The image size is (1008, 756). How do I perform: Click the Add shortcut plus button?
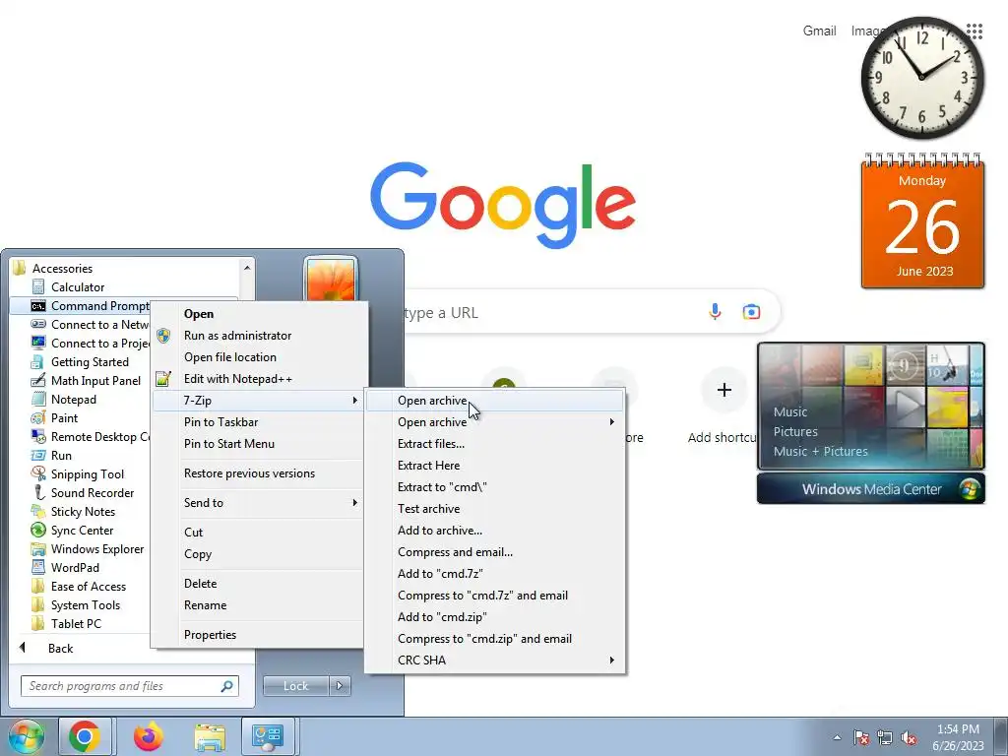[724, 390]
